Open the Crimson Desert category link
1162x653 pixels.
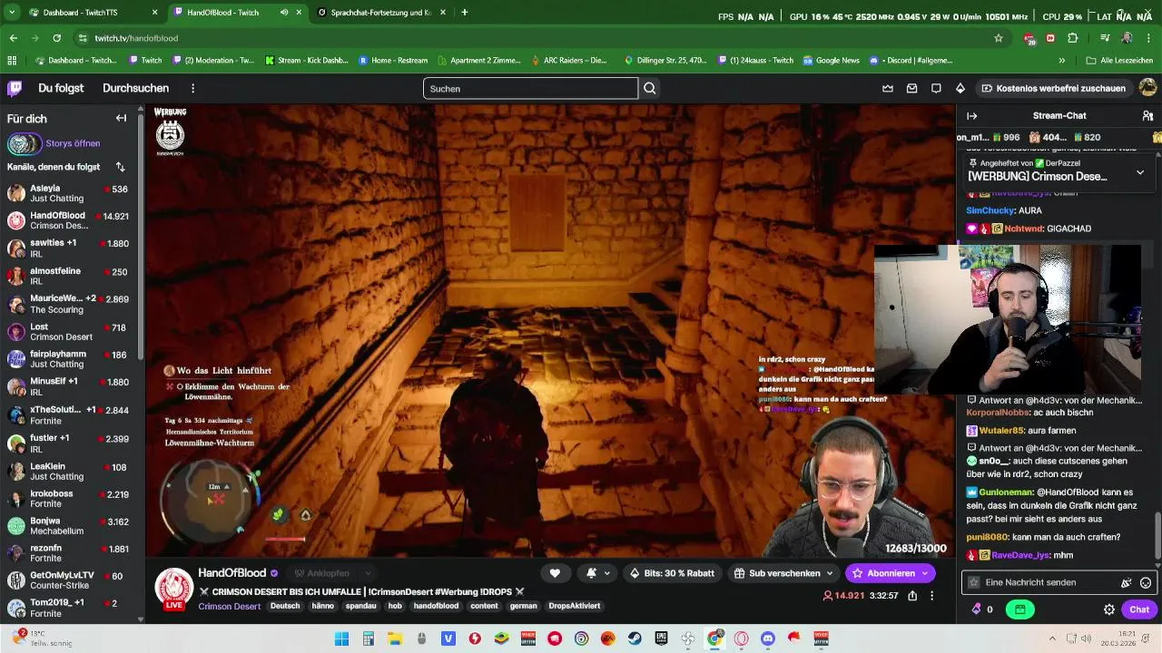[x=229, y=606]
